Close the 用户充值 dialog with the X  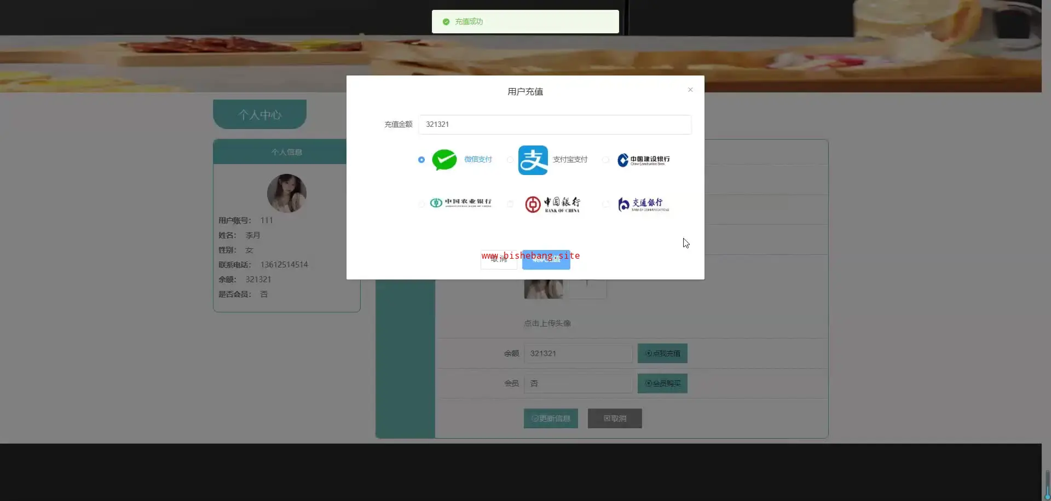click(x=690, y=90)
